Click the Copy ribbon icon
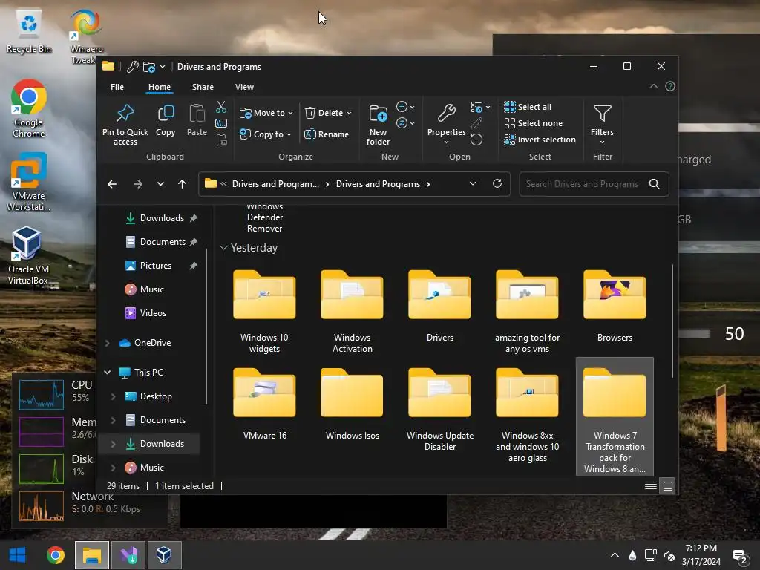The image size is (760, 570). [x=166, y=114]
